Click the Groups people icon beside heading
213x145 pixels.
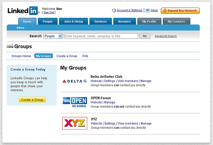(x=10, y=46)
